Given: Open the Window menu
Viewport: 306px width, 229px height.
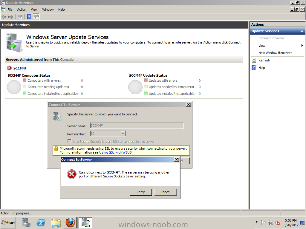Looking at the screenshot, I should tap(48, 10).
